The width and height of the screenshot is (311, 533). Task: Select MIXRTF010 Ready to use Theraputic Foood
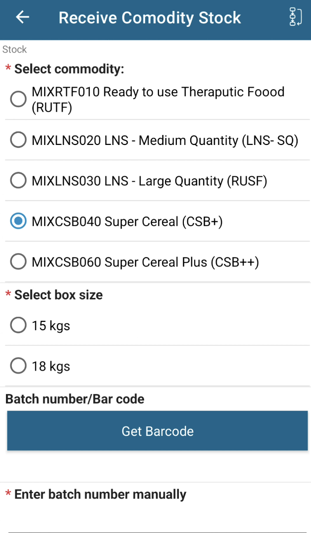point(18,99)
